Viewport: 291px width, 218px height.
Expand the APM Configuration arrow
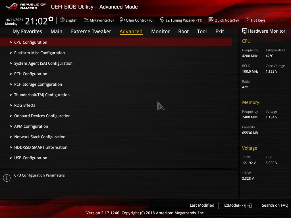click(11, 126)
